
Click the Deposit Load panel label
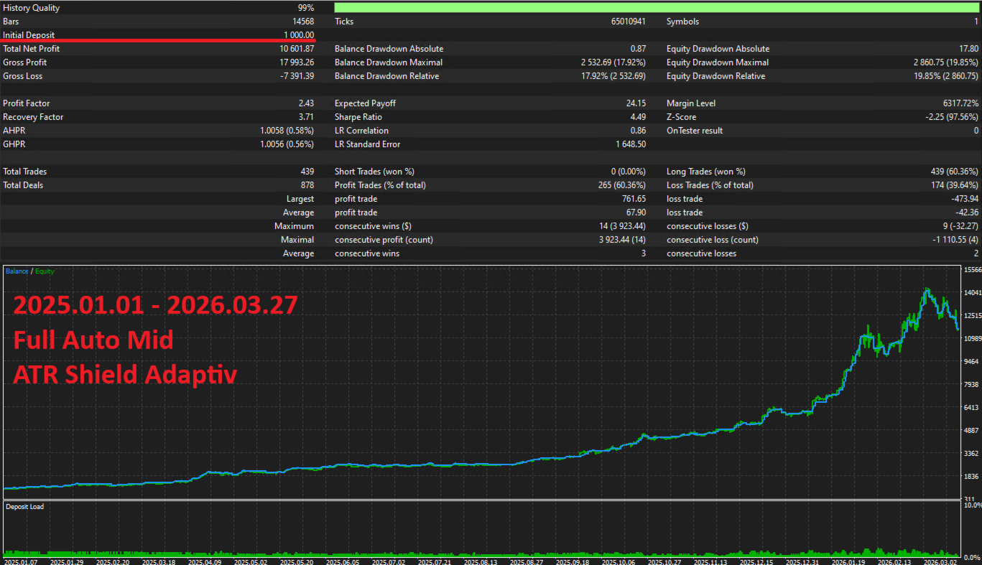pyautogui.click(x=25, y=507)
